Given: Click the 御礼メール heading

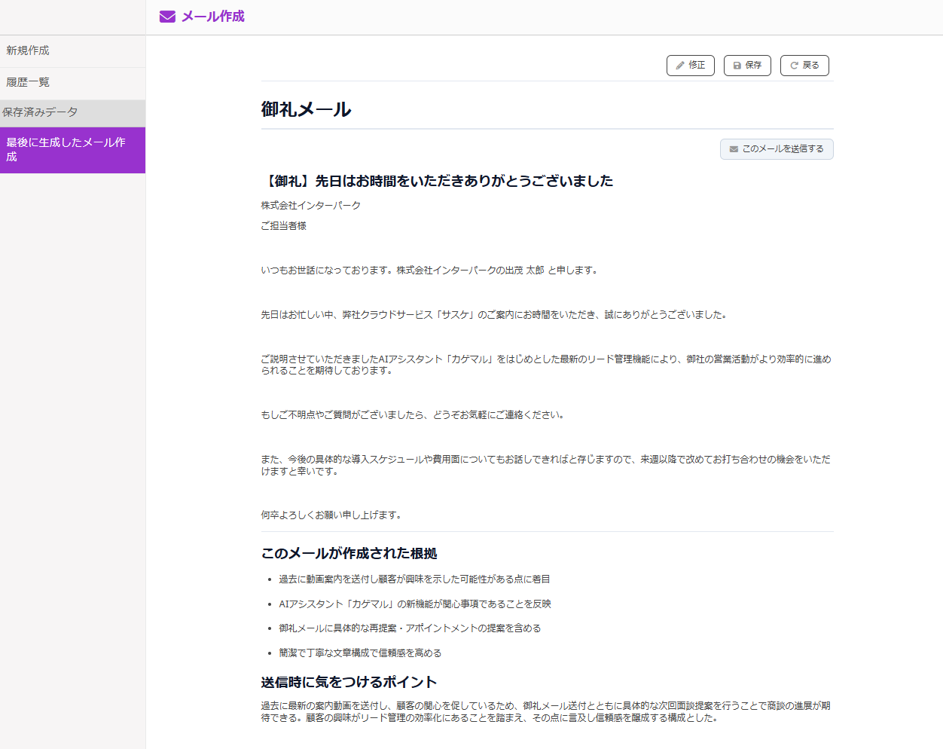Looking at the screenshot, I should [306, 109].
